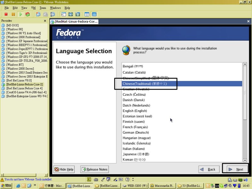Viewport: 252px width, 189px height.
Task: Open the File menu
Action: [7, 8]
